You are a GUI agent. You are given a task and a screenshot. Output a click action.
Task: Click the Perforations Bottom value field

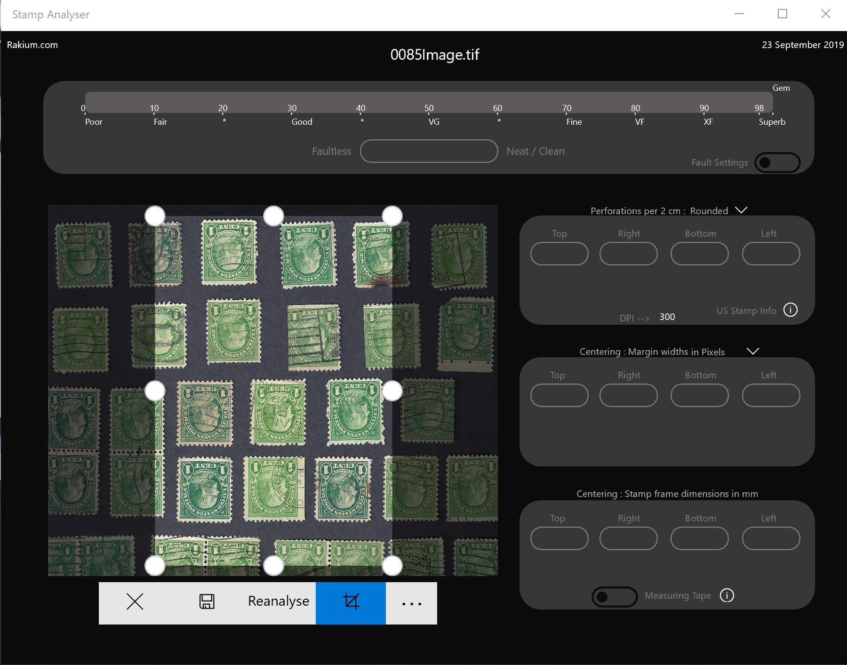pos(700,254)
